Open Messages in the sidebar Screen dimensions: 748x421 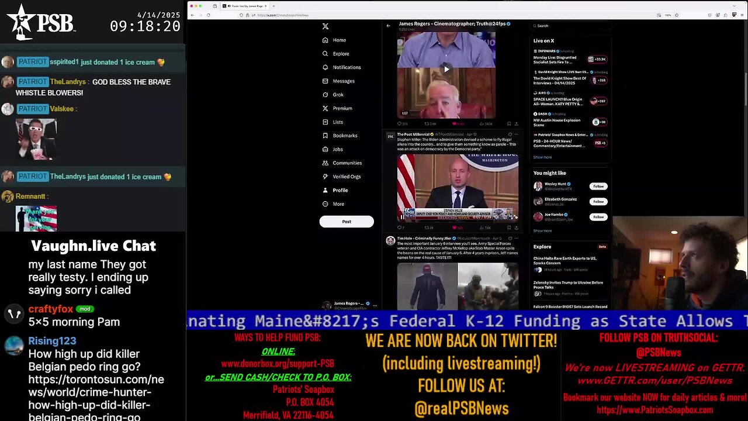338,81
